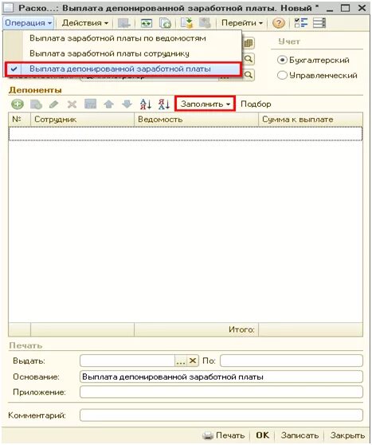
Task: Select the Бухгалтерский radio button
Action: [x=282, y=60]
